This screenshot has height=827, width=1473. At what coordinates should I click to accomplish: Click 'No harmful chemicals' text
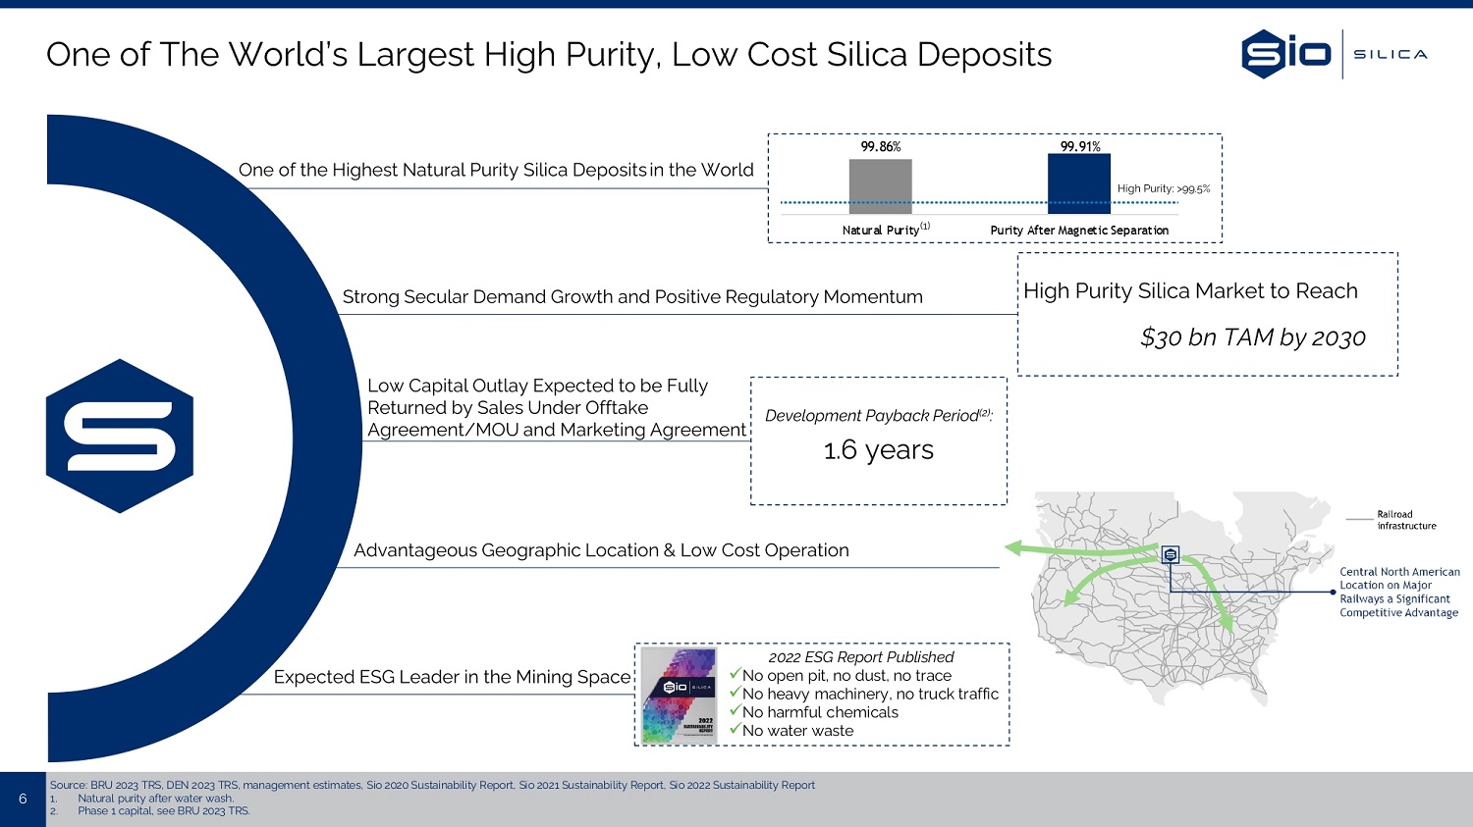pyautogui.click(x=820, y=712)
